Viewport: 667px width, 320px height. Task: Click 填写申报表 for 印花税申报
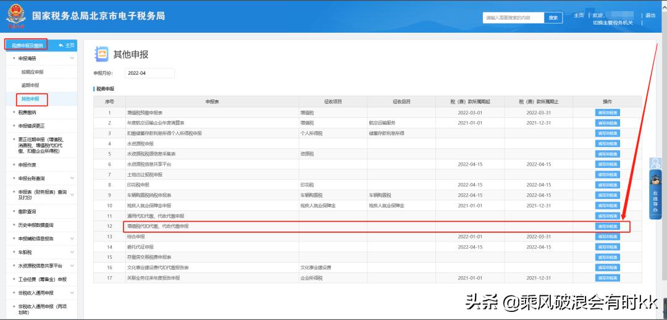point(608,185)
